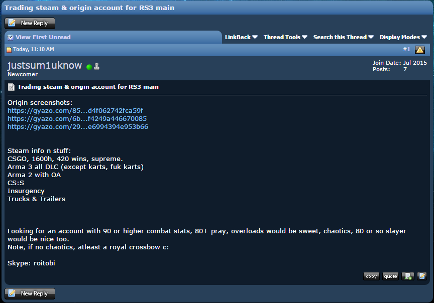Click the quick reply pencil icon

coord(422,276)
